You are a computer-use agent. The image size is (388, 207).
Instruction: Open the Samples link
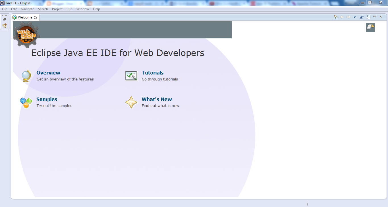[x=47, y=99]
